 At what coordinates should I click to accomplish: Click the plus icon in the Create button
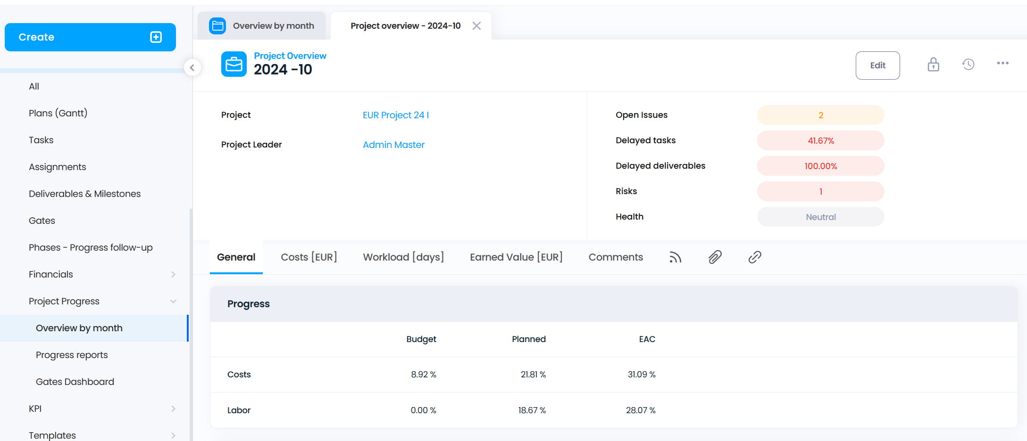156,37
